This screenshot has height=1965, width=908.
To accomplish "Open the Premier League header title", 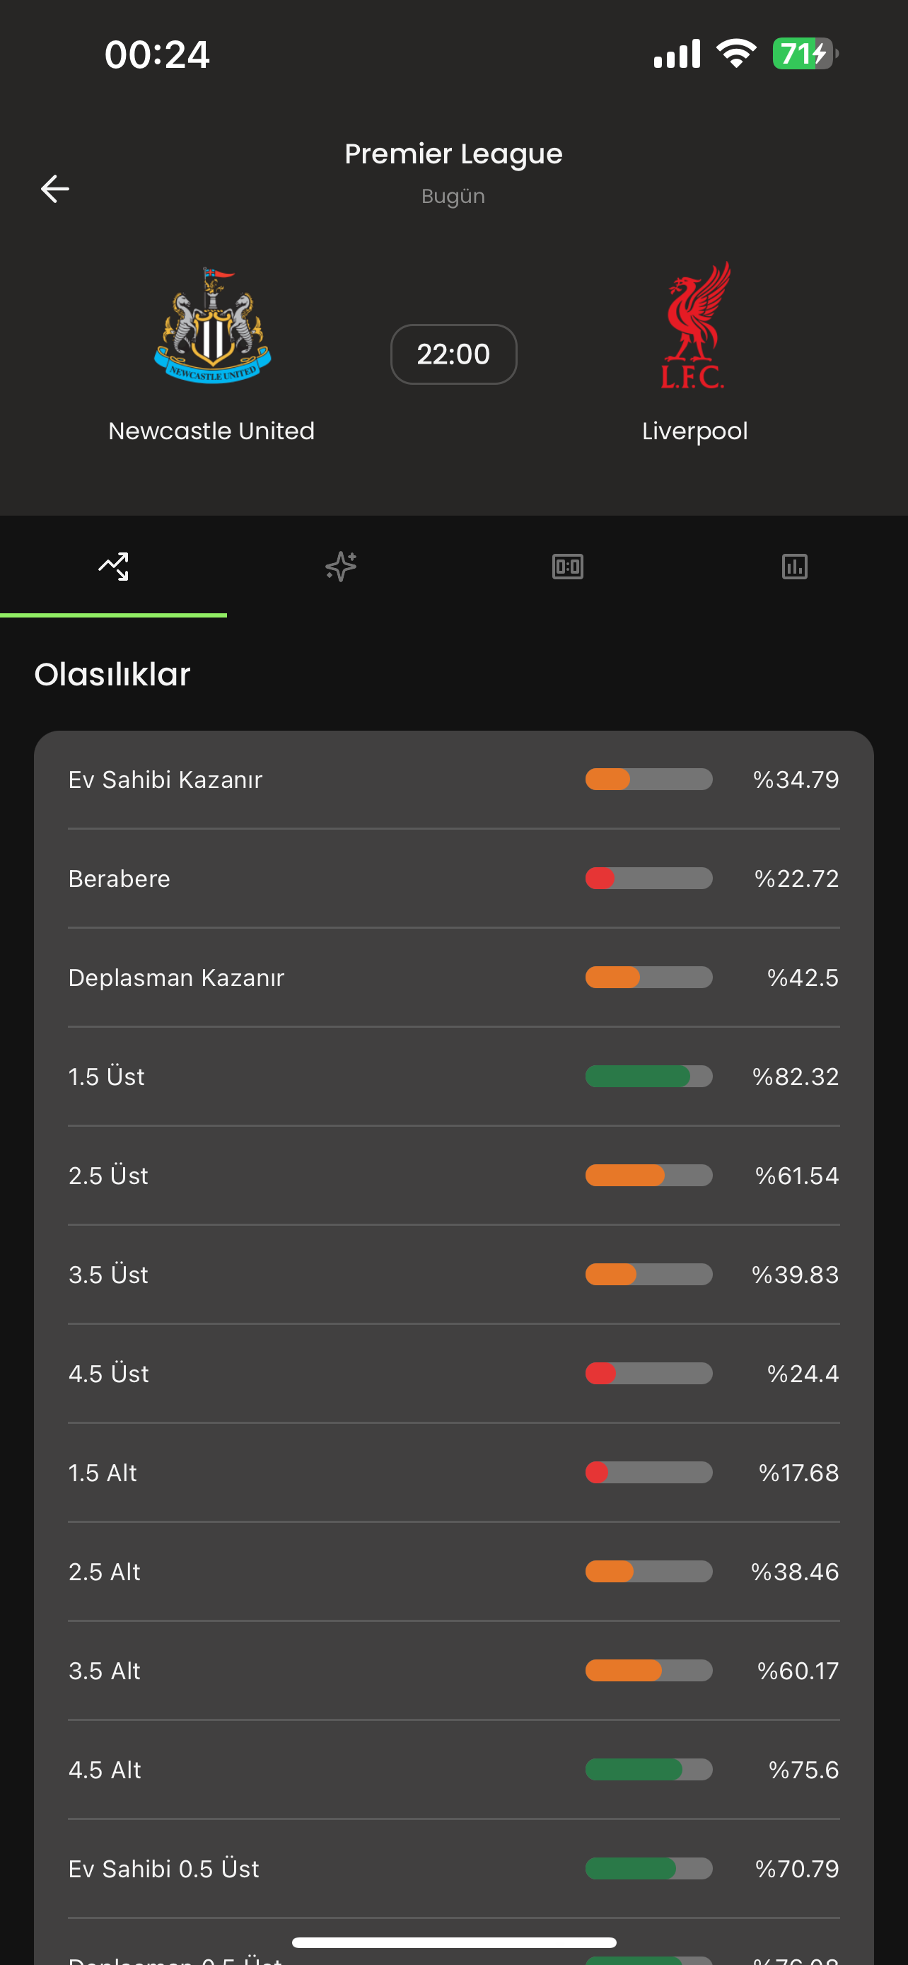I will [x=453, y=153].
